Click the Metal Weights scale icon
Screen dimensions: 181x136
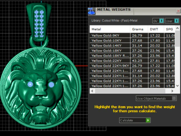(92, 11)
